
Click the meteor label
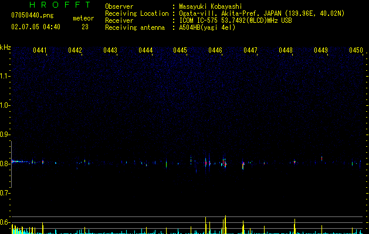83,18
